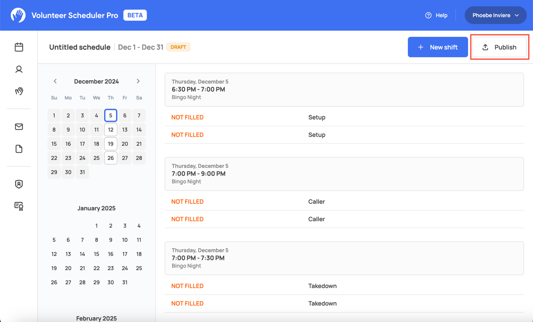Click the second NOT FILLED Takedown row

point(344,303)
